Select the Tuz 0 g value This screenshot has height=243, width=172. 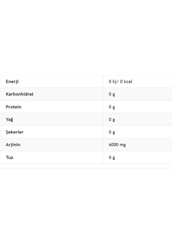pyautogui.click(x=112, y=158)
